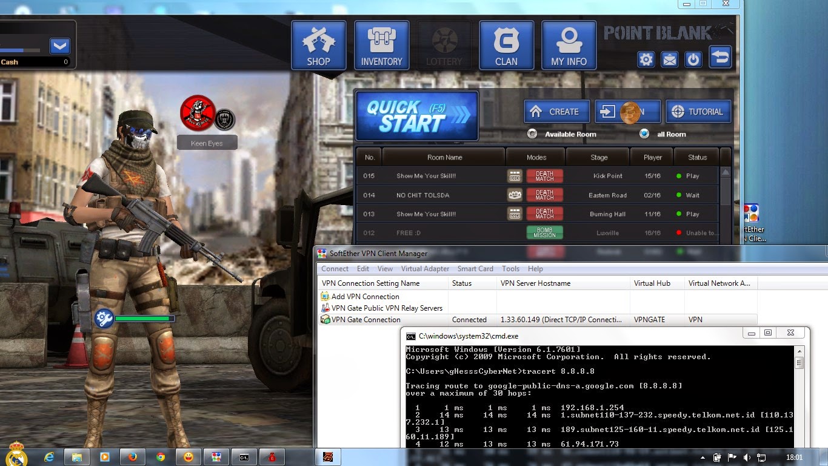Image resolution: width=828 pixels, height=466 pixels.
Task: Click the weapon repair wrench icon
Action: click(x=104, y=319)
